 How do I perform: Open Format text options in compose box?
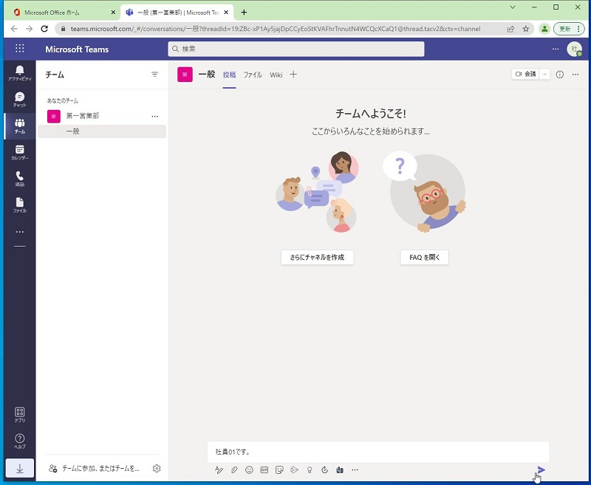pyautogui.click(x=219, y=469)
